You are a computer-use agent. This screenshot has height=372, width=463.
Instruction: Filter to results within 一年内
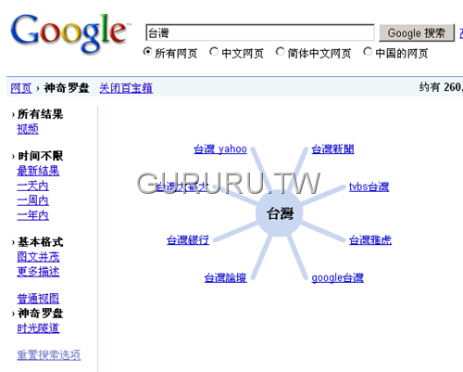33,215
